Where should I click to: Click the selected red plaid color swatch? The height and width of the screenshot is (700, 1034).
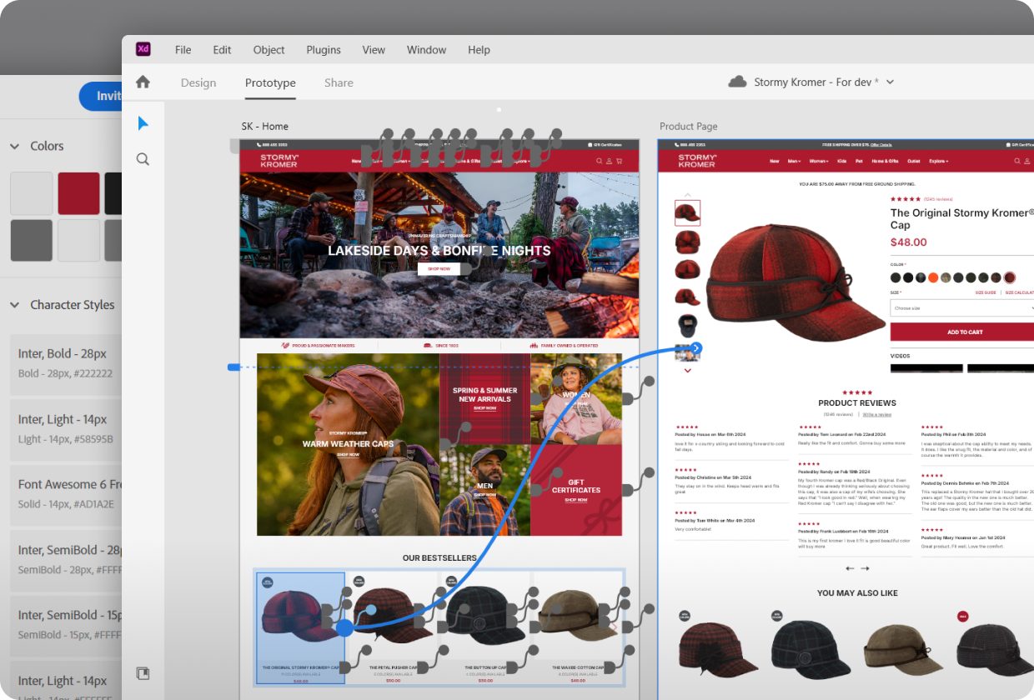click(1009, 277)
